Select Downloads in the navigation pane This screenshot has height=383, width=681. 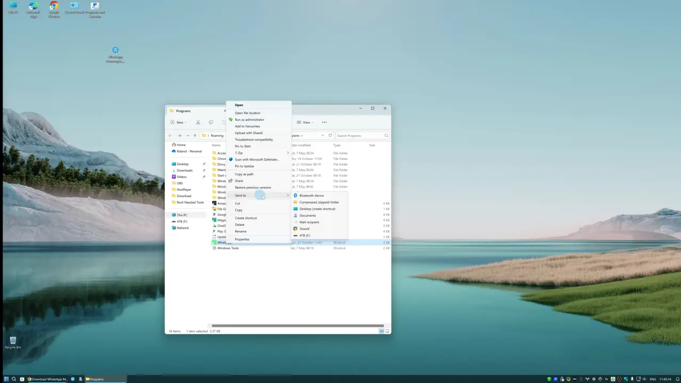pyautogui.click(x=185, y=170)
